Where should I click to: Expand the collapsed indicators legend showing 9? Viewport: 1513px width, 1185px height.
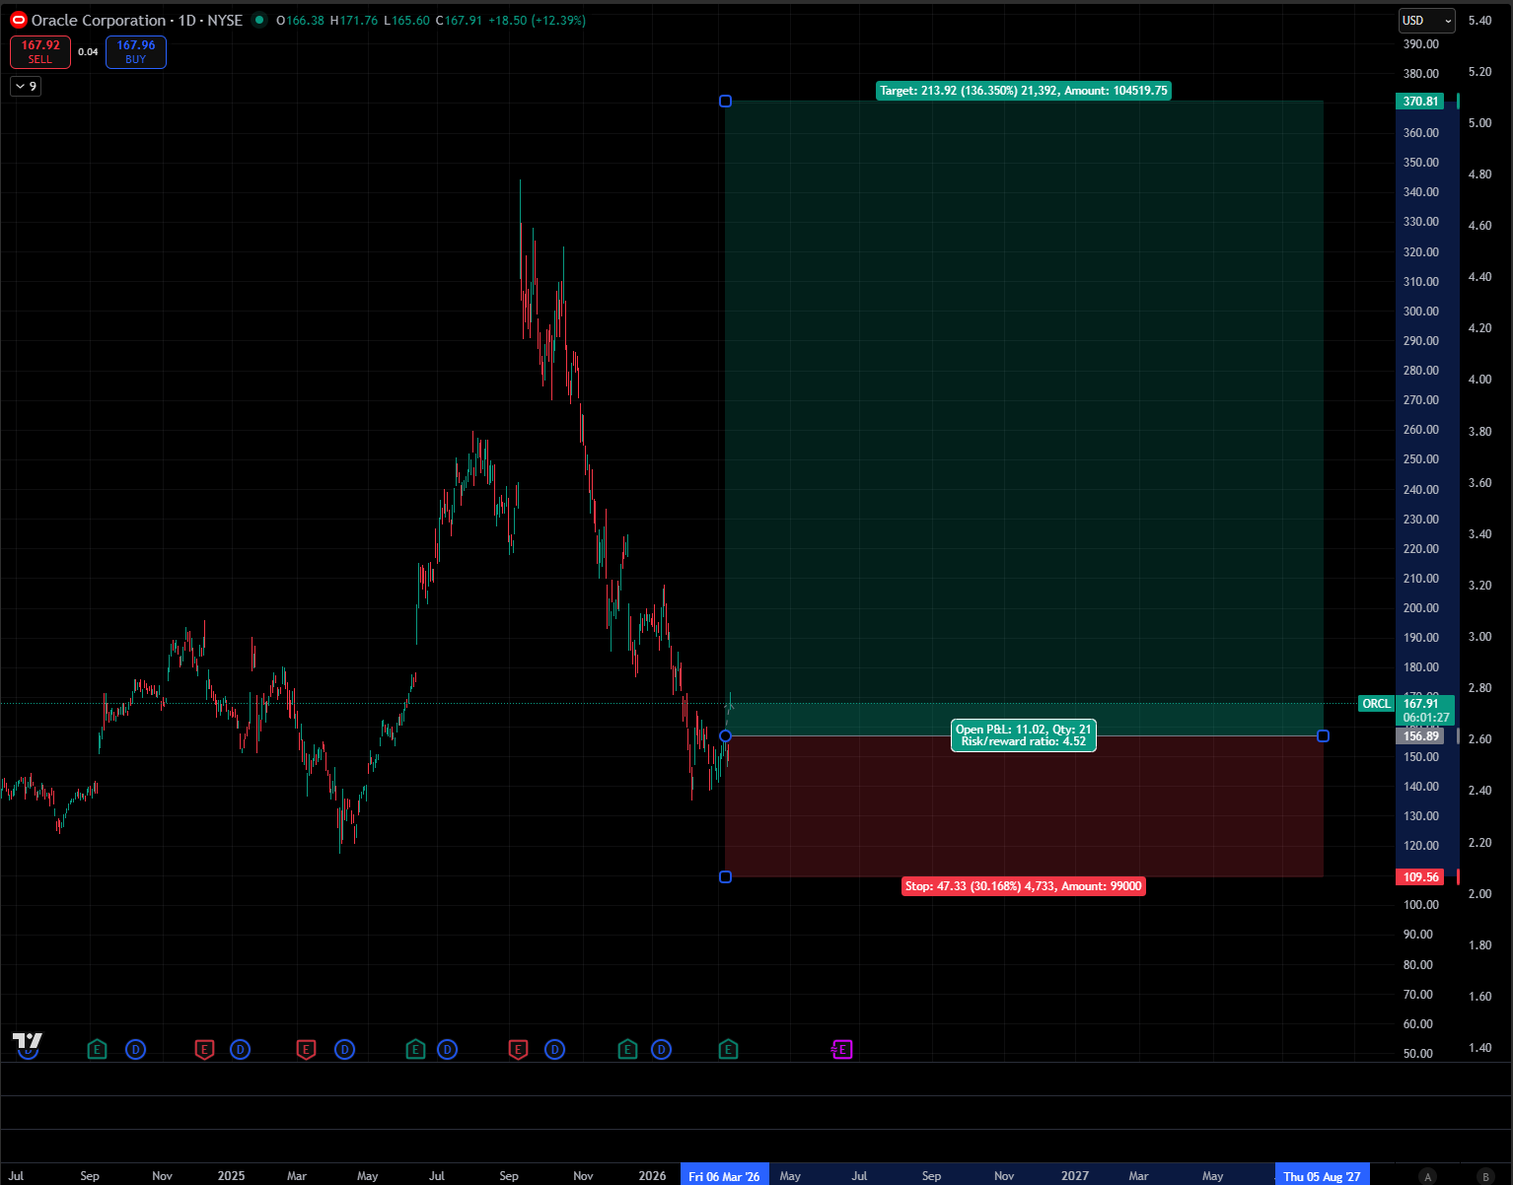point(26,87)
